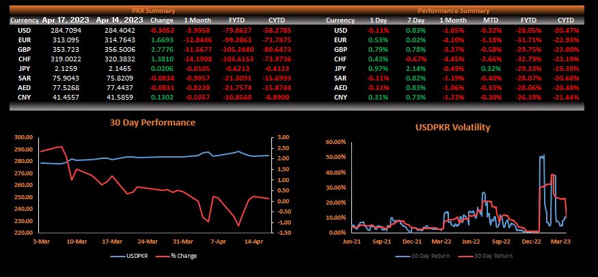Click the USD rate value 284.4042
Image resolution: width=598 pixels, height=277 pixels.
tap(120, 30)
